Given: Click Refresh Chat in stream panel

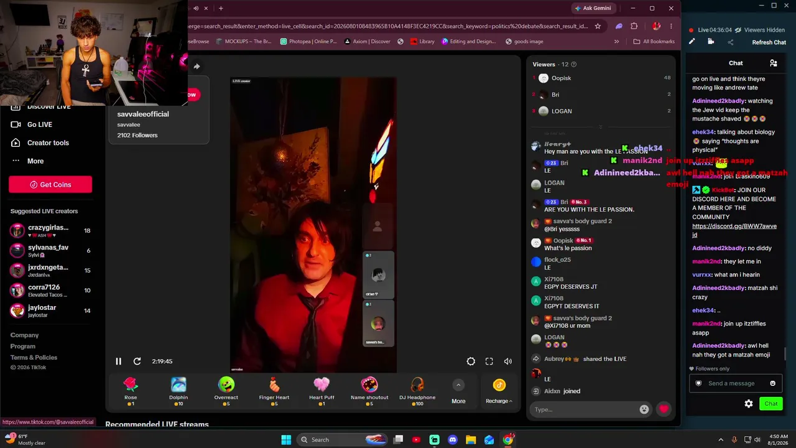Looking at the screenshot, I should pyautogui.click(x=769, y=42).
